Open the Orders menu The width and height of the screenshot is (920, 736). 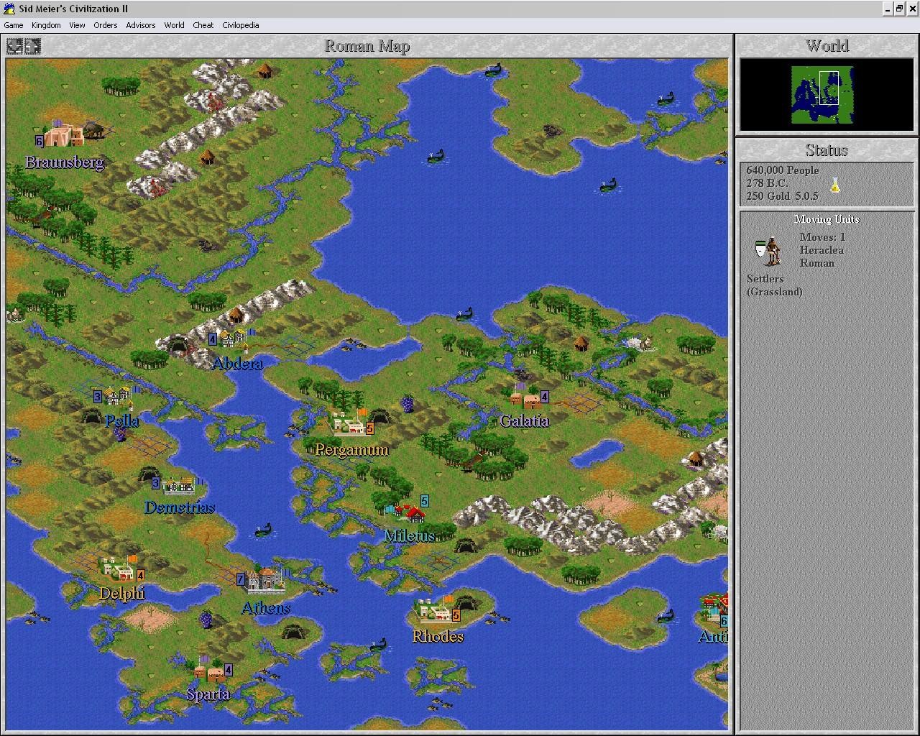tap(105, 25)
